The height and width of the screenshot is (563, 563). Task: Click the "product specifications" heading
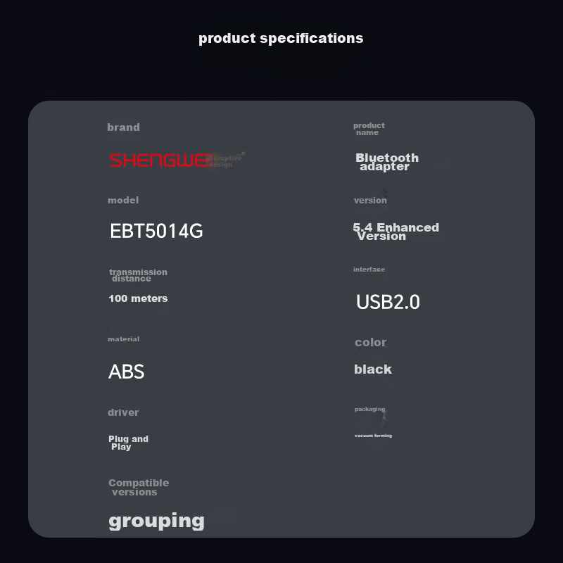[x=281, y=38]
